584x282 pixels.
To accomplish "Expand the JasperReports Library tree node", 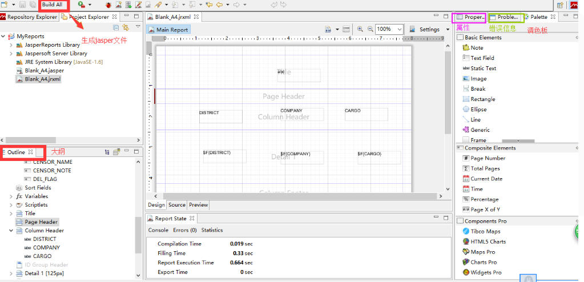I will point(11,45).
